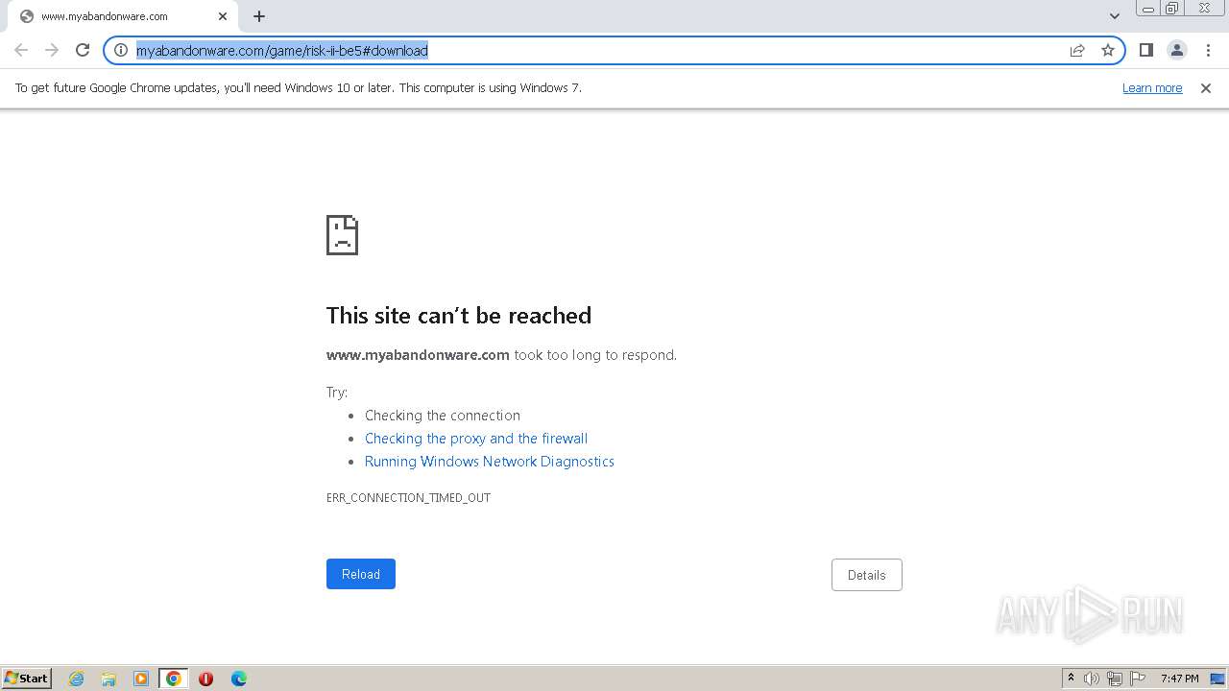Click show desktop tray icon
The width and height of the screenshot is (1229, 691).
(x=1217, y=679)
